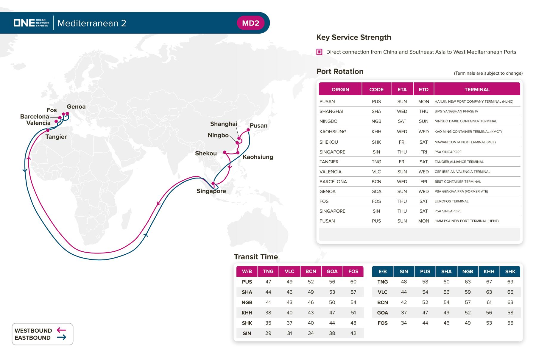Viewport: 536px width, 357px height.
Task: Select the Shekou port dot on the map
Action: 225,152
